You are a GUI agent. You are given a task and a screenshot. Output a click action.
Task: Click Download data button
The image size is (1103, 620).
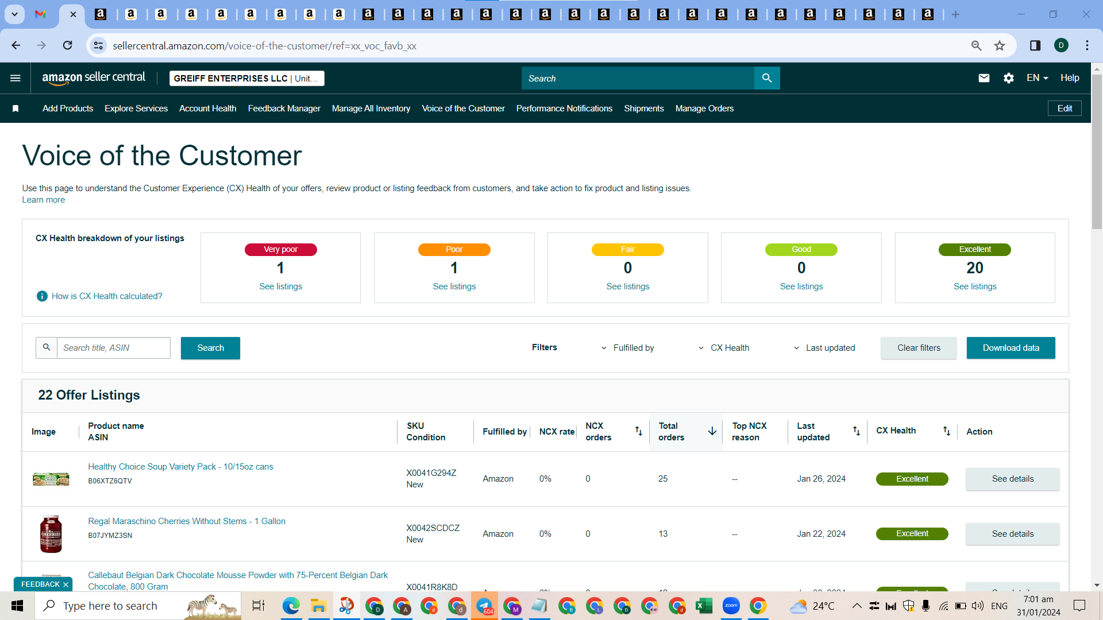click(1011, 348)
